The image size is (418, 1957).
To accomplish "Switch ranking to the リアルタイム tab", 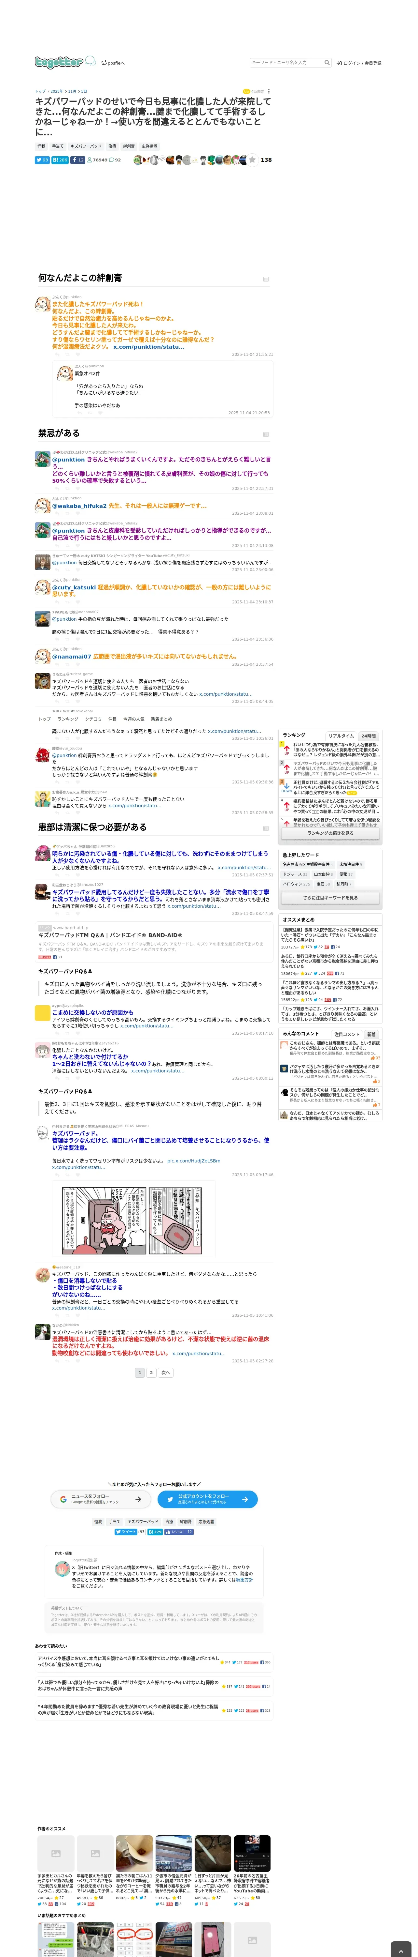I will coord(341,736).
